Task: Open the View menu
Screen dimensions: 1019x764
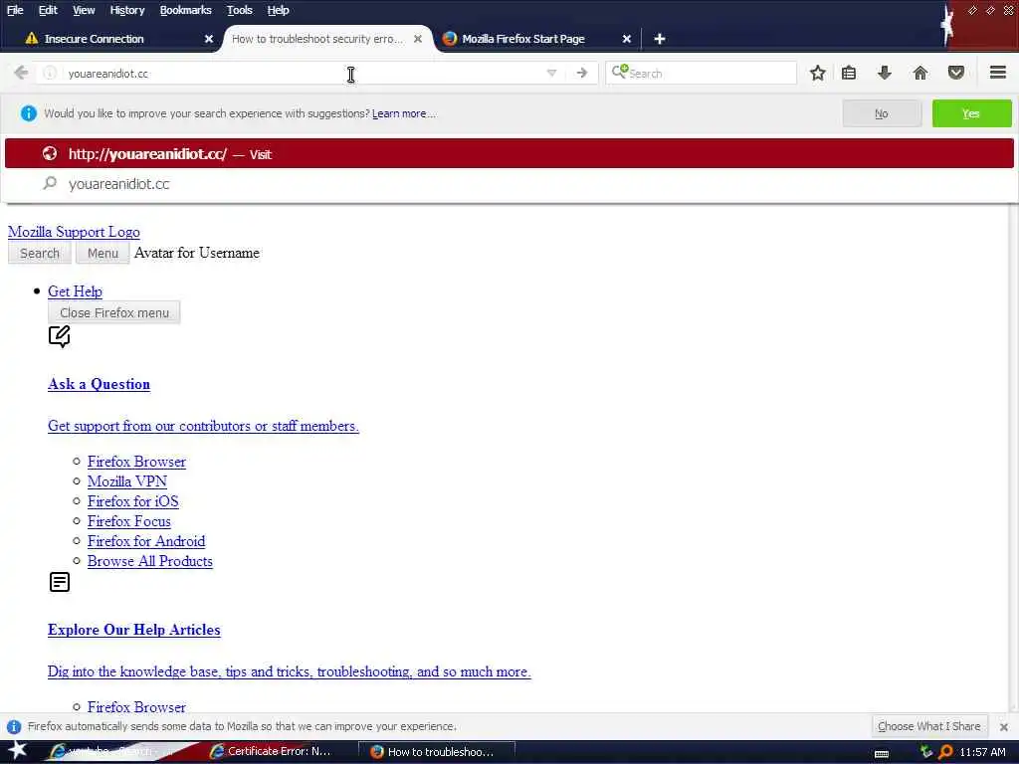Action: pos(84,10)
